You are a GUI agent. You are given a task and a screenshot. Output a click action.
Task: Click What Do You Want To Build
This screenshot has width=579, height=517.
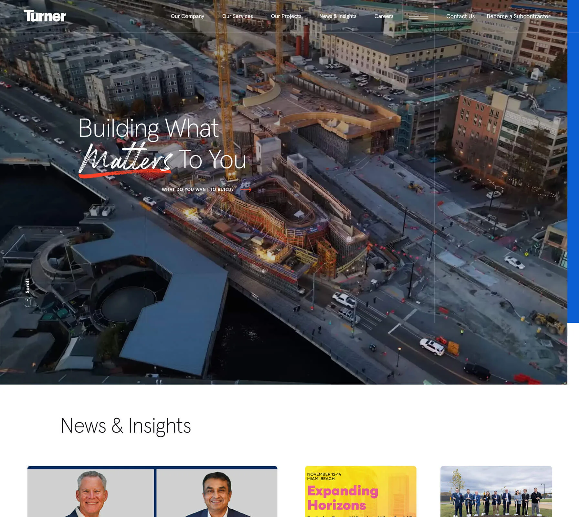[197, 189]
